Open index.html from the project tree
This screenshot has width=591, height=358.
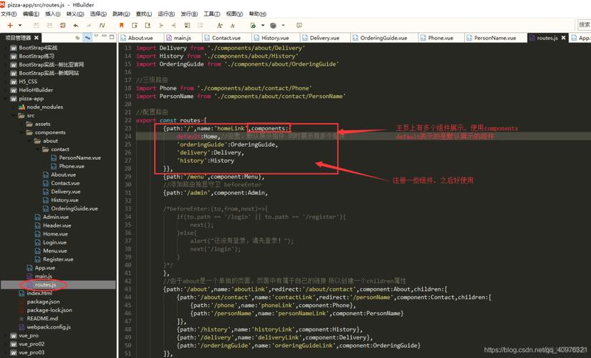39,293
